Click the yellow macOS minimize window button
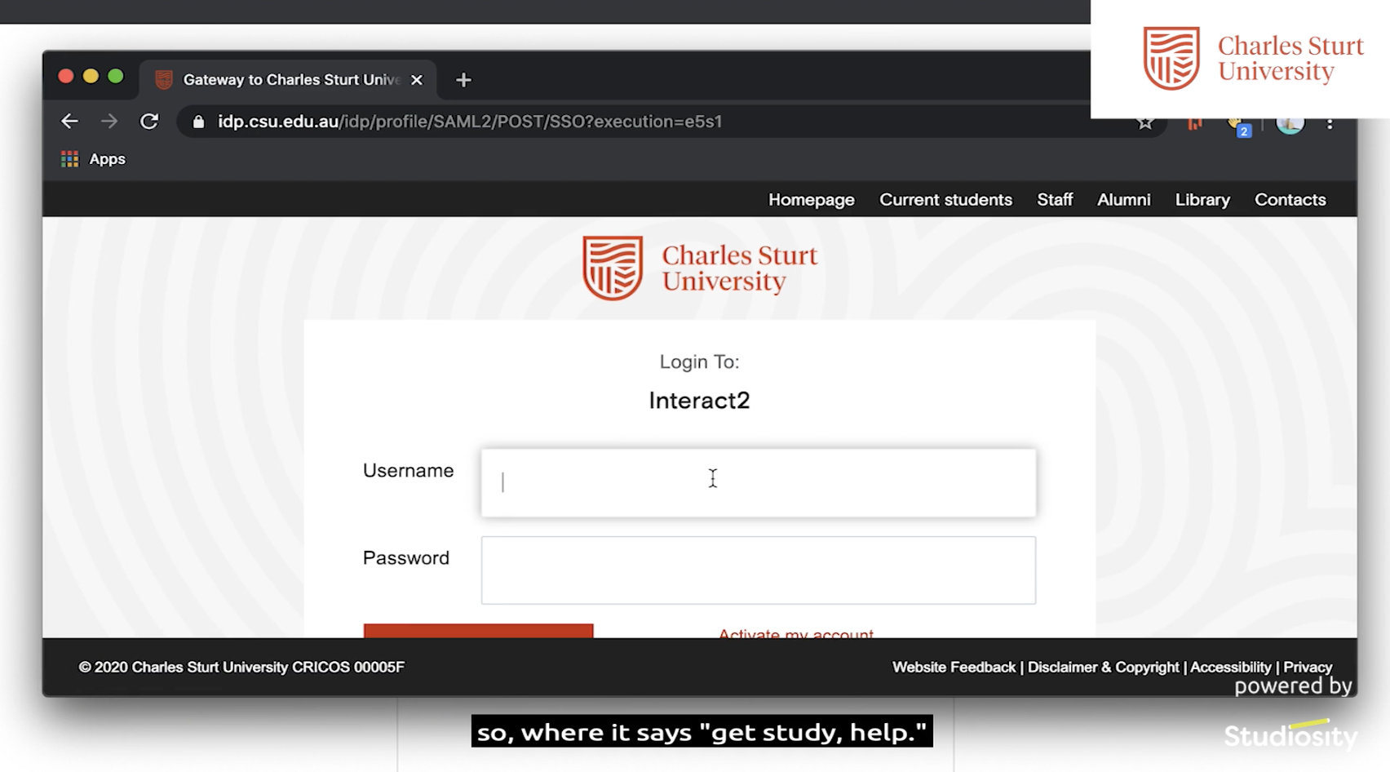1390x772 pixels. [91, 76]
